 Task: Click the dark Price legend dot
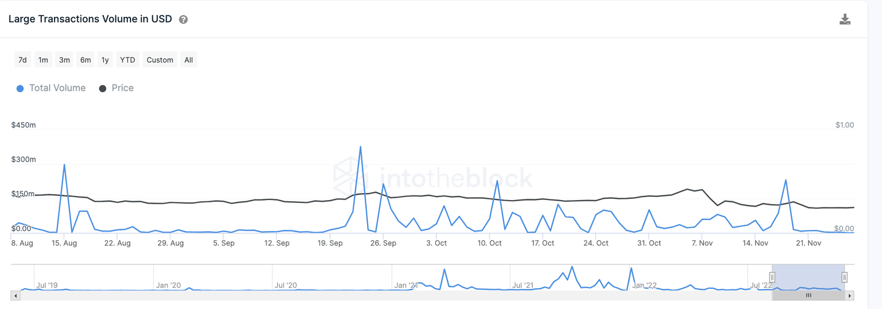103,88
